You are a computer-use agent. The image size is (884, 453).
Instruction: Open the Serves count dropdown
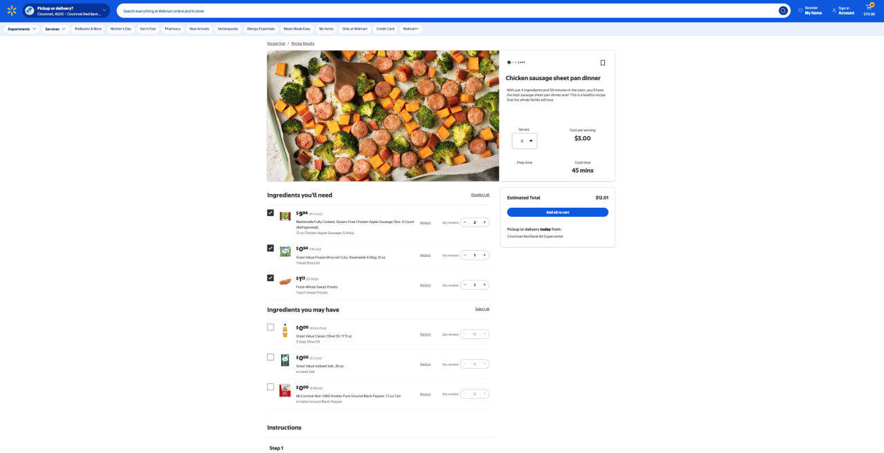524,141
